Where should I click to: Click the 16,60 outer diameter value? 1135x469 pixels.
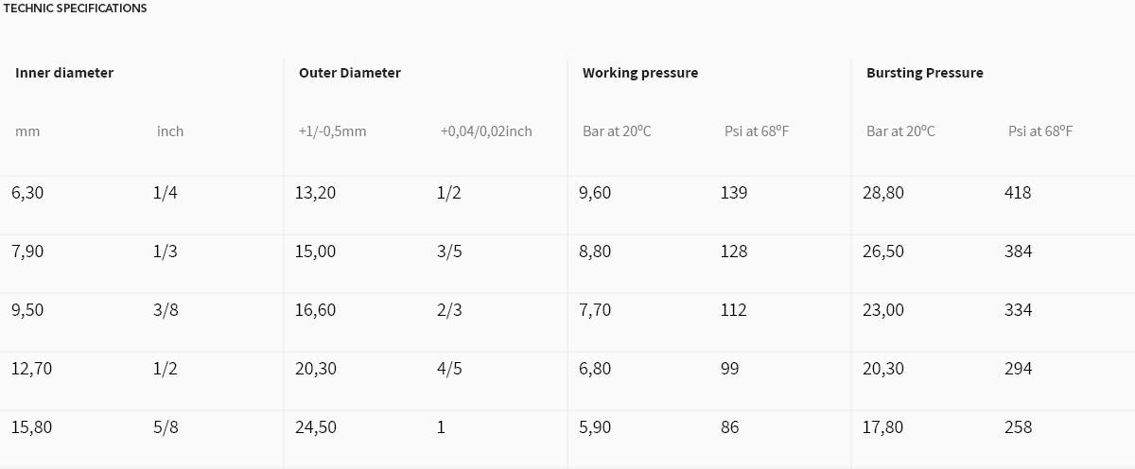pyautogui.click(x=315, y=310)
